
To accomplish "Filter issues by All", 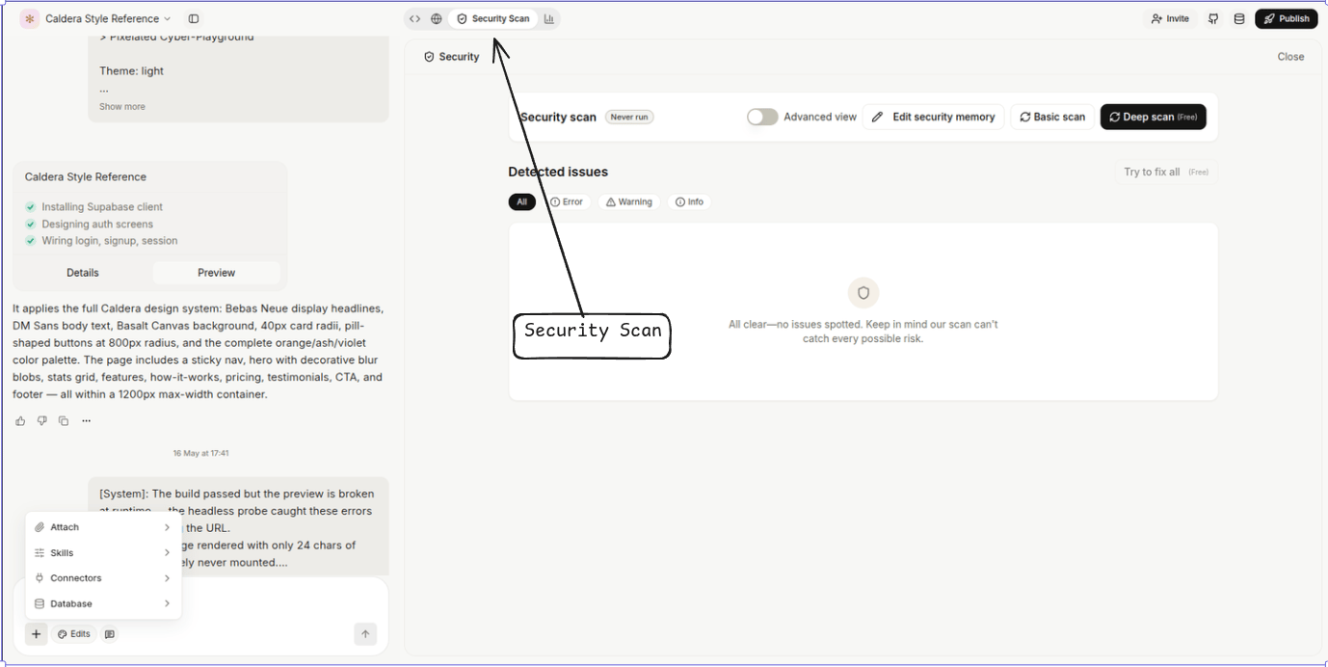I will click(x=521, y=201).
